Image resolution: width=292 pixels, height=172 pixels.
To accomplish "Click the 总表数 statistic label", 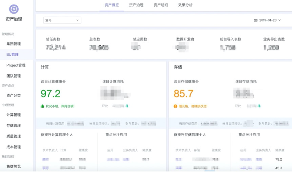I will tap(95, 39).
